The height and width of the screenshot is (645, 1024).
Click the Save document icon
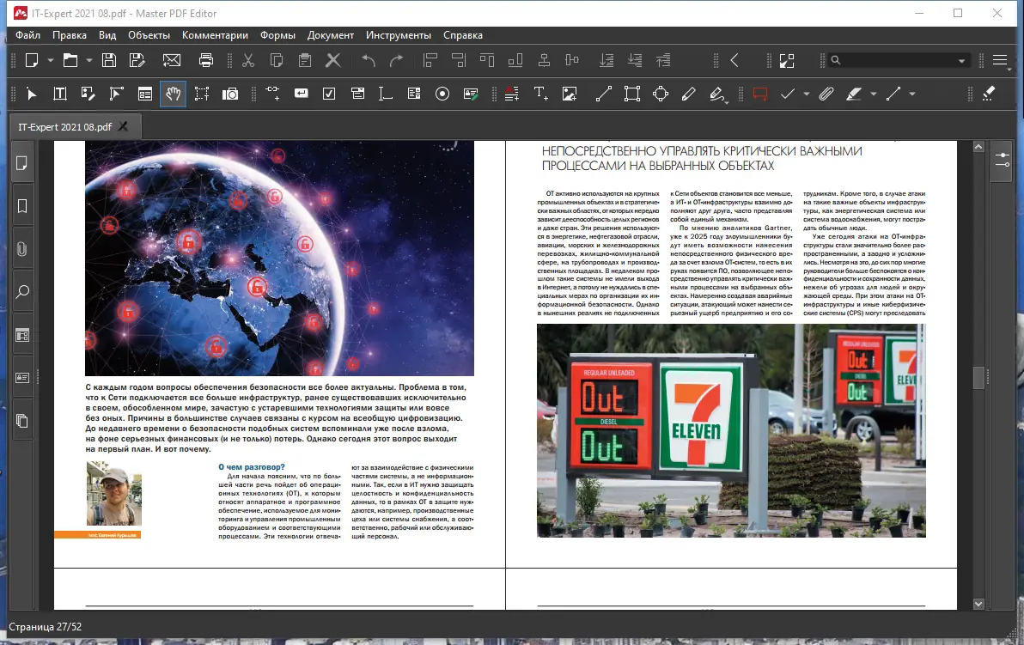click(x=109, y=60)
